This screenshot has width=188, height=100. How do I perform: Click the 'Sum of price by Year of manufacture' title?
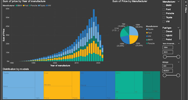pyautogui.click(x=24, y=1)
